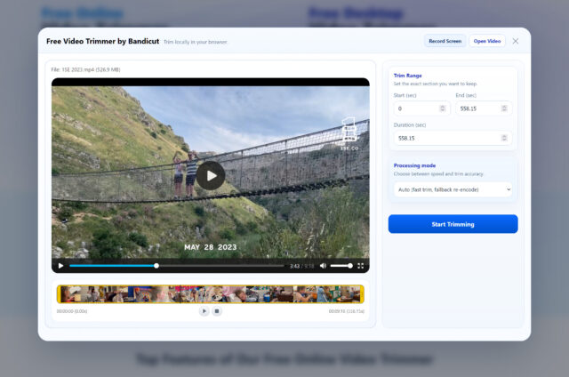Viewport: 569px width, 377px height.
Task: Click the Duration (sec) input field
Action: coord(453,138)
